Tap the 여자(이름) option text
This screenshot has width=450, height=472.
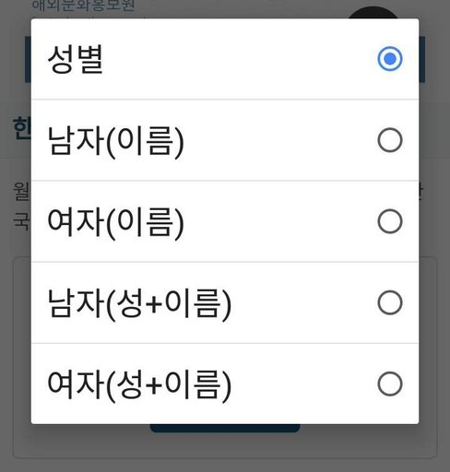click(115, 223)
